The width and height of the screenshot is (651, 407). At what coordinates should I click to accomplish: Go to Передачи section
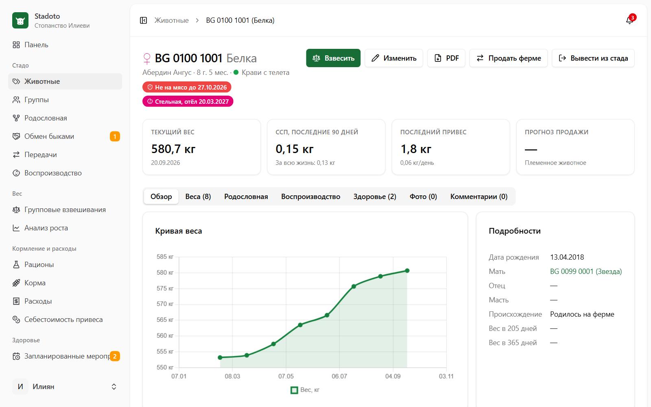click(65, 155)
